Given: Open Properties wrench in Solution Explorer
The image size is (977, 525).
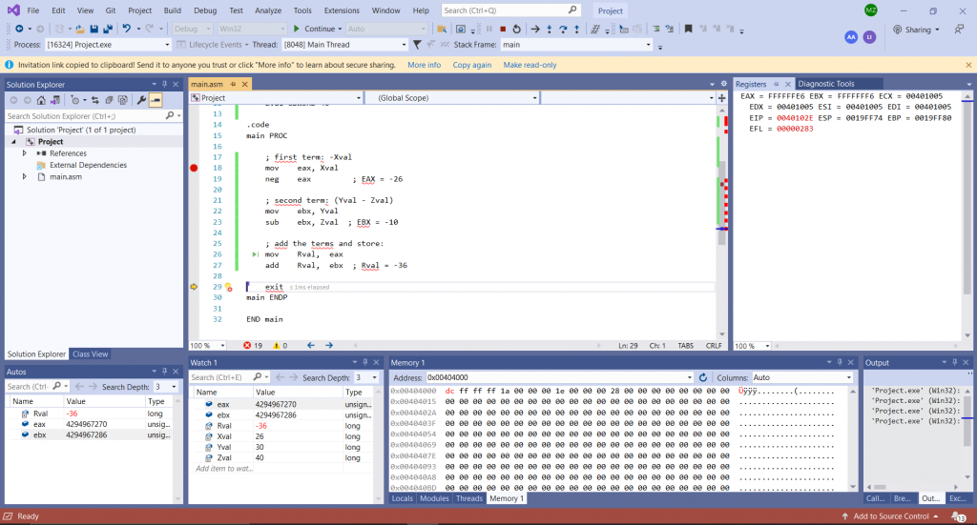Looking at the screenshot, I should (x=142, y=100).
